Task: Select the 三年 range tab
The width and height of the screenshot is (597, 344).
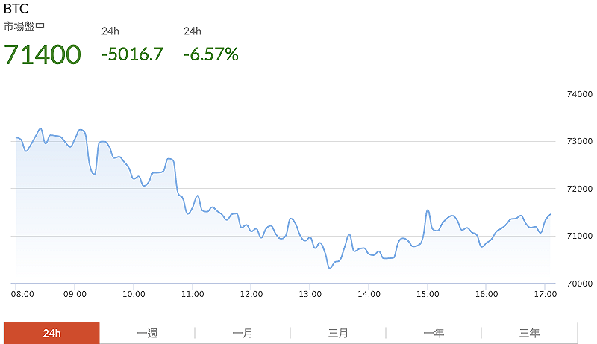Action: pyautogui.click(x=529, y=333)
